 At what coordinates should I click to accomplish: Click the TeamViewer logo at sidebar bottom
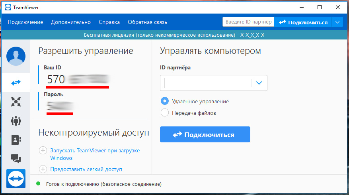click(16, 179)
